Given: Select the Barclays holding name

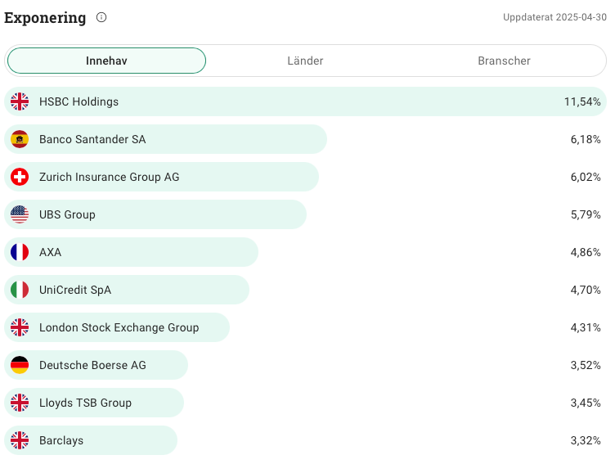Looking at the screenshot, I should tap(61, 440).
